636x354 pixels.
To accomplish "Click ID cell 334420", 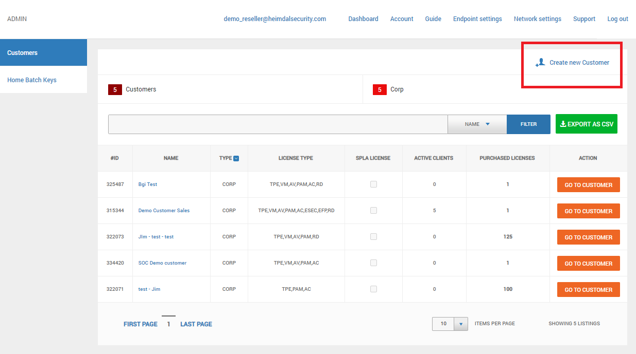I will (115, 263).
